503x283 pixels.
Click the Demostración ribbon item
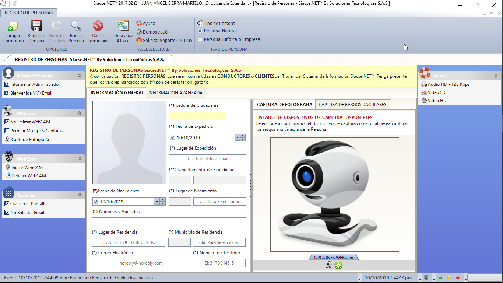point(153,32)
